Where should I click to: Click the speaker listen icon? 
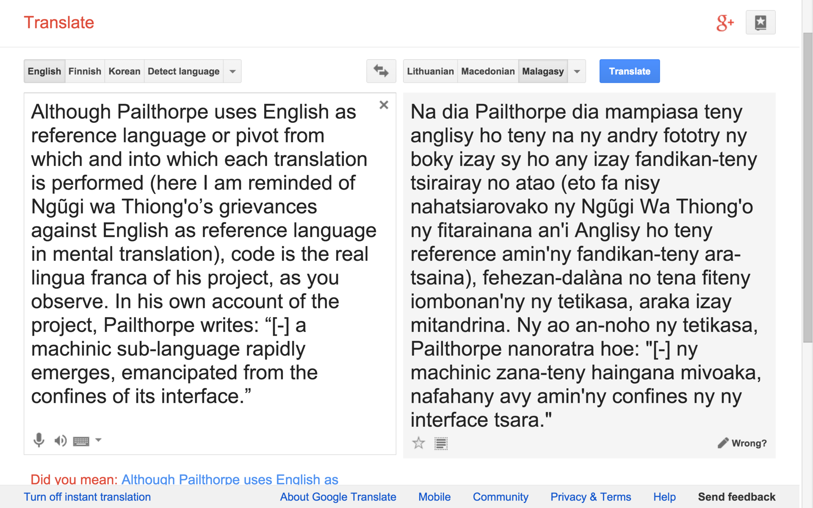[x=60, y=441]
